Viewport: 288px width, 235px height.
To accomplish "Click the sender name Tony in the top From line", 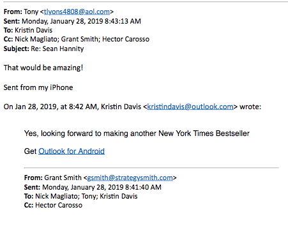I will coord(31,11).
